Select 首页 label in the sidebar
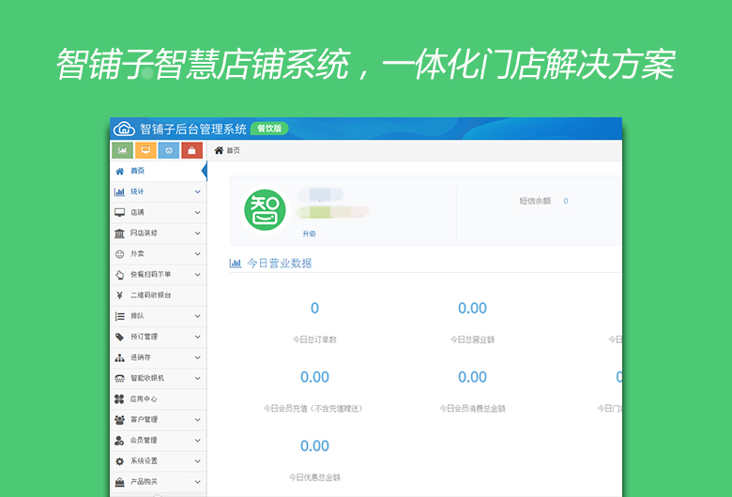732x497 pixels. [x=137, y=171]
